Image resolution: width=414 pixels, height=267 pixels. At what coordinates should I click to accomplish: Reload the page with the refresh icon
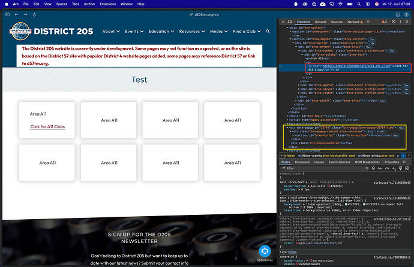pos(34,14)
